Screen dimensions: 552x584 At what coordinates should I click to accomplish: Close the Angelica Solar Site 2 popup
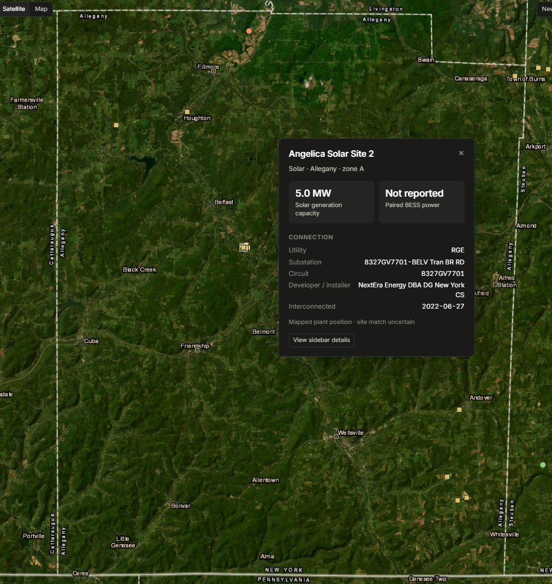click(x=461, y=153)
